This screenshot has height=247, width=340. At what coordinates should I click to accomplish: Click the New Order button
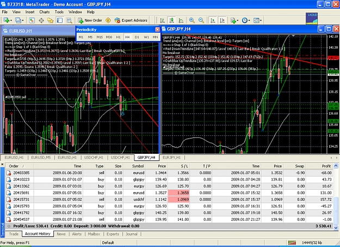pyautogui.click(x=90, y=20)
